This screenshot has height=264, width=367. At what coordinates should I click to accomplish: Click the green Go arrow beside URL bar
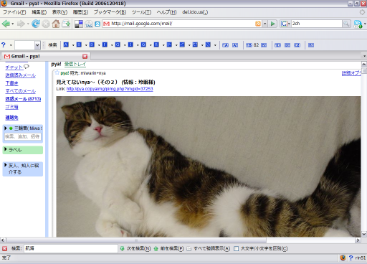pos(272,24)
